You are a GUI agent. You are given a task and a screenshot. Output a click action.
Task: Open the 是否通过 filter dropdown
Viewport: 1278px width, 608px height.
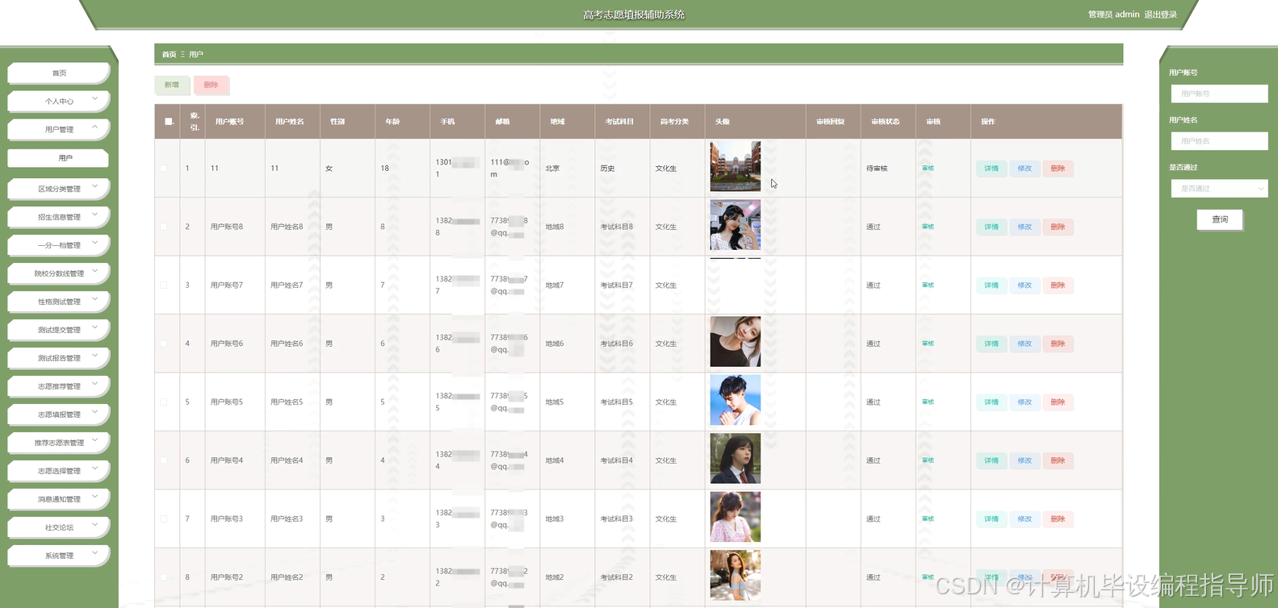(x=1219, y=189)
